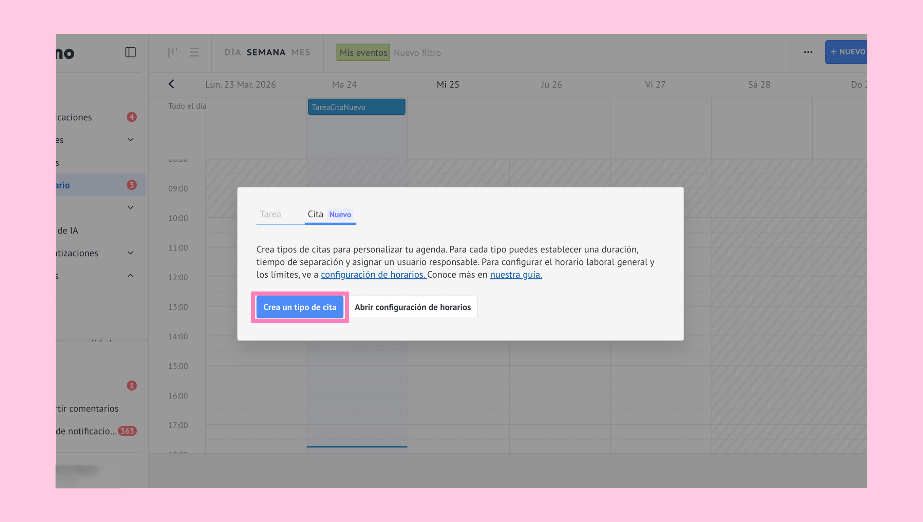Toggle the Mis eventos filter chip
Viewport: 923px width, 522px height.
click(x=363, y=53)
